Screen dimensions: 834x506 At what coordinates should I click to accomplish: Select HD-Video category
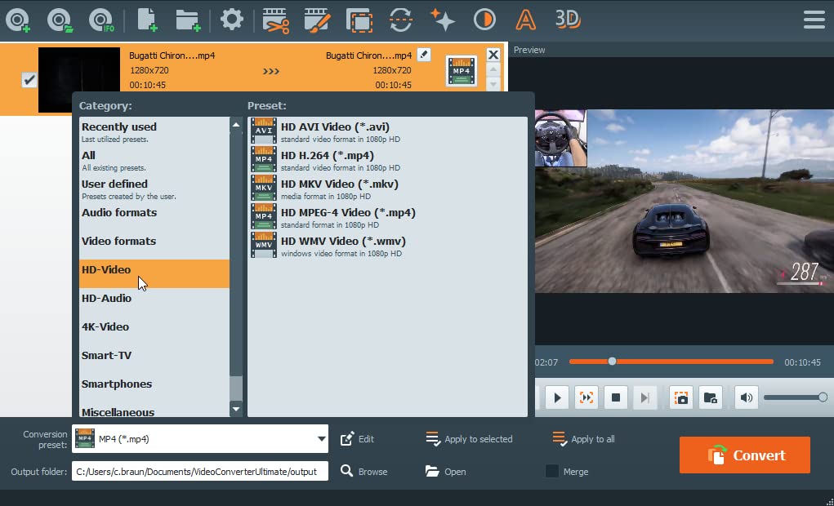coord(154,273)
